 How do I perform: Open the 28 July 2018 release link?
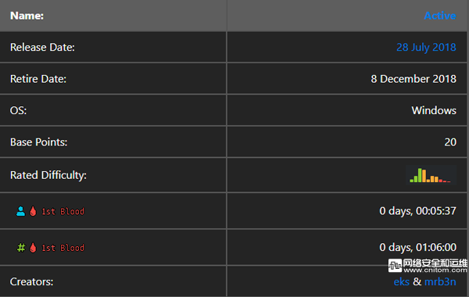point(426,47)
